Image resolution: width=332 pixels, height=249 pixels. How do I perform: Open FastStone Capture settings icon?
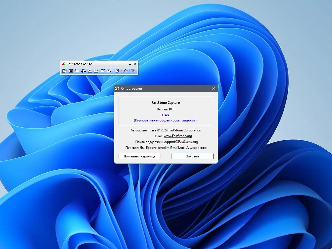[x=133, y=71]
